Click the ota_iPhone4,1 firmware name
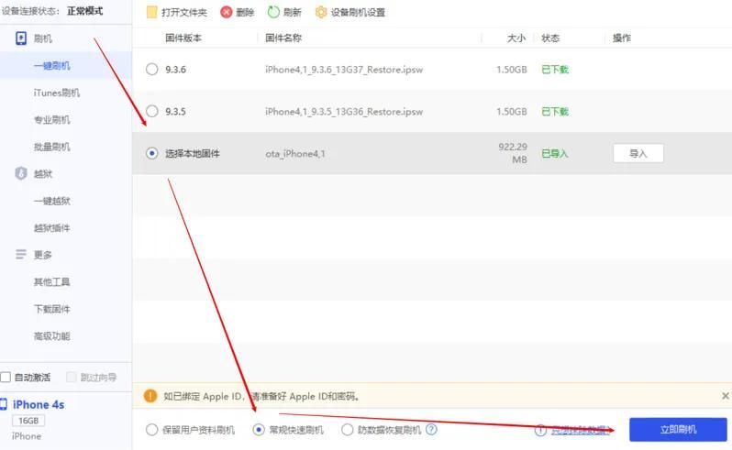 pos(295,153)
